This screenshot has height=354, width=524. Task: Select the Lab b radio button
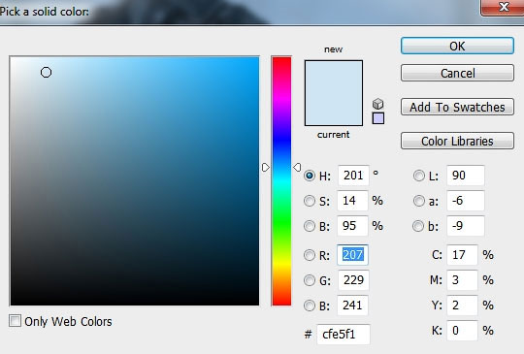418,226
